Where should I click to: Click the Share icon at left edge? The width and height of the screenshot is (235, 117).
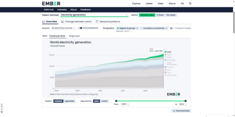tap(2, 112)
